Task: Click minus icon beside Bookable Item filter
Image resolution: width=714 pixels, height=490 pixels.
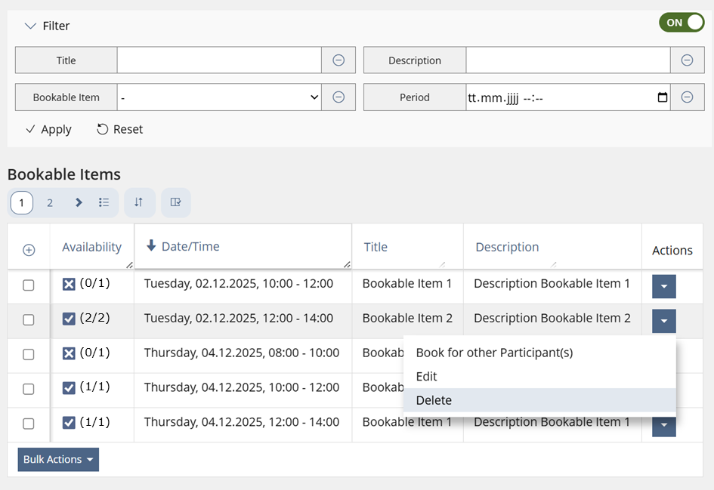Action: pos(338,97)
